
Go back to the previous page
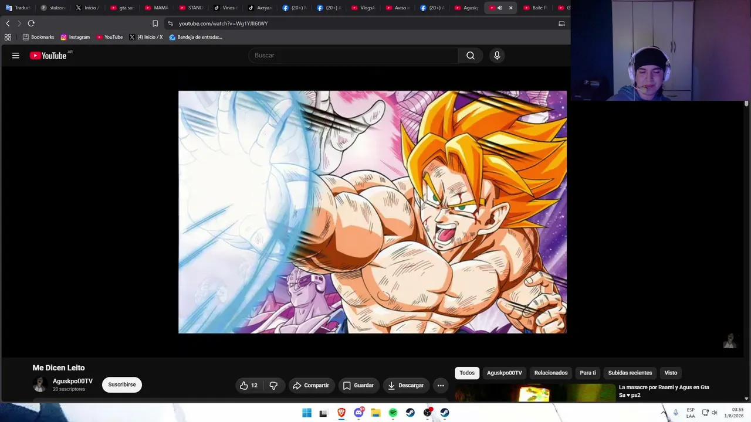point(8,23)
